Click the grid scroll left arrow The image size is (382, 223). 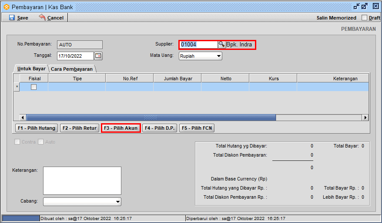click(x=23, y=118)
